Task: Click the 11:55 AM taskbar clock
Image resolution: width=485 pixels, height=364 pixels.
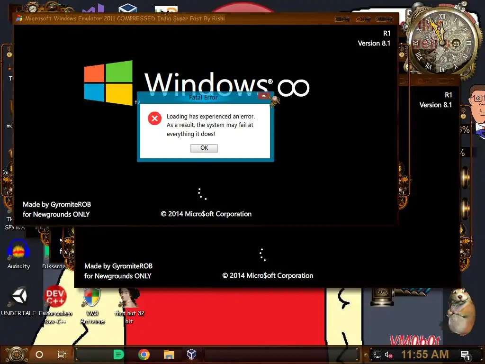Action: [425, 355]
